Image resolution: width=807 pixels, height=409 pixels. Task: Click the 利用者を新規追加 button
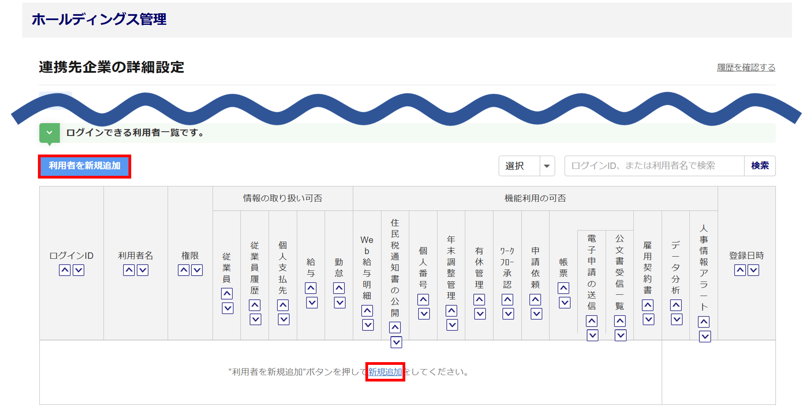(84, 166)
